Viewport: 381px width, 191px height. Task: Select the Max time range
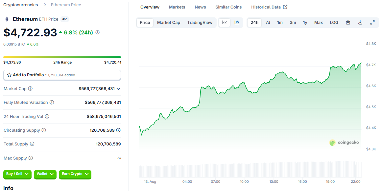(x=319, y=23)
